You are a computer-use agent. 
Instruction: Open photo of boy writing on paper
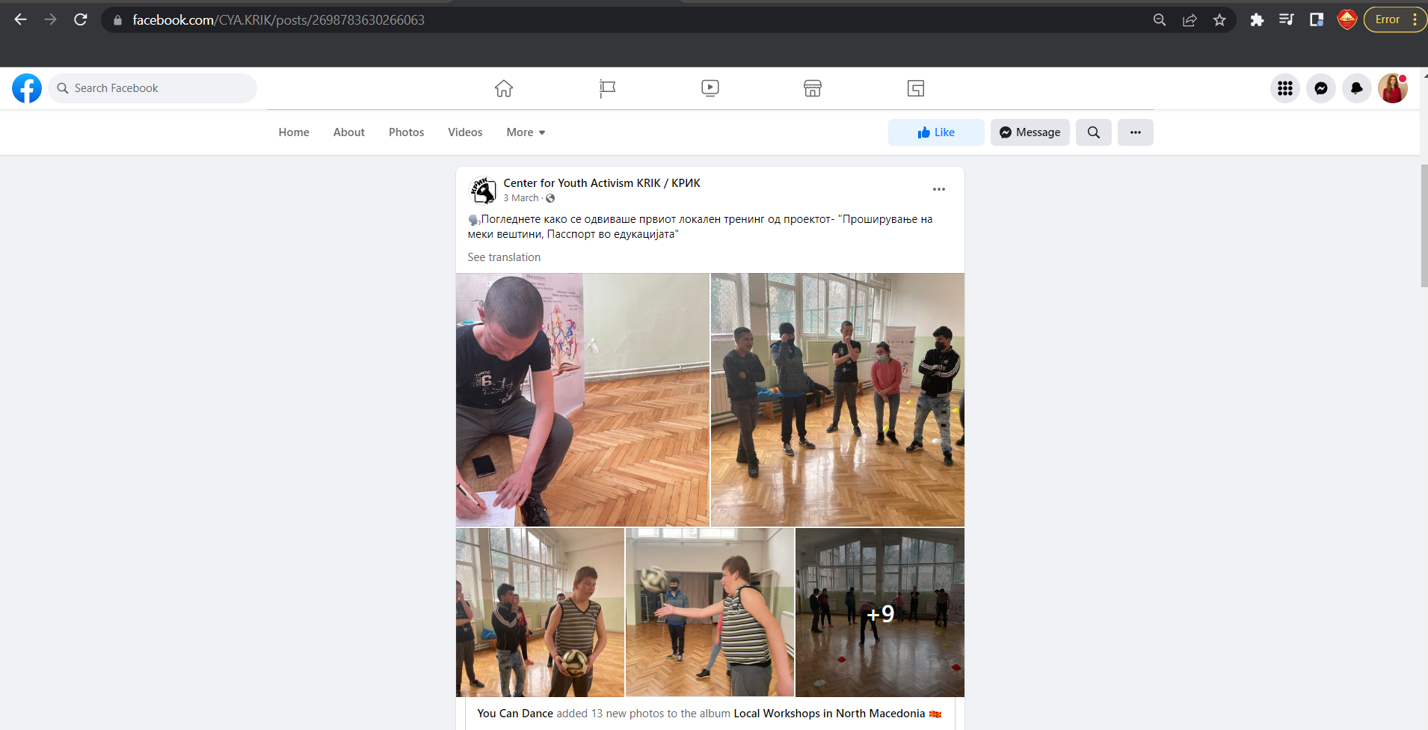point(582,400)
